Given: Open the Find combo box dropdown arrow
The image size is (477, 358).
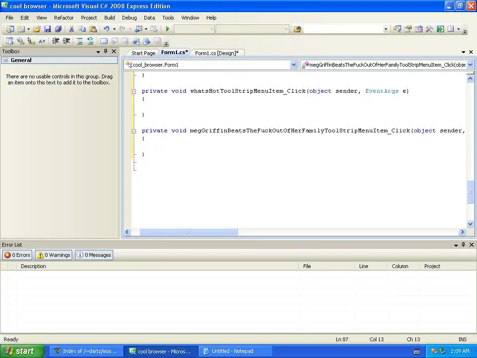Looking at the screenshot, I should [386, 29].
